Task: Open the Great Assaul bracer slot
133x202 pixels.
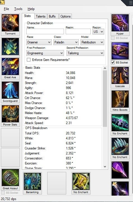Action: (10, 179)
